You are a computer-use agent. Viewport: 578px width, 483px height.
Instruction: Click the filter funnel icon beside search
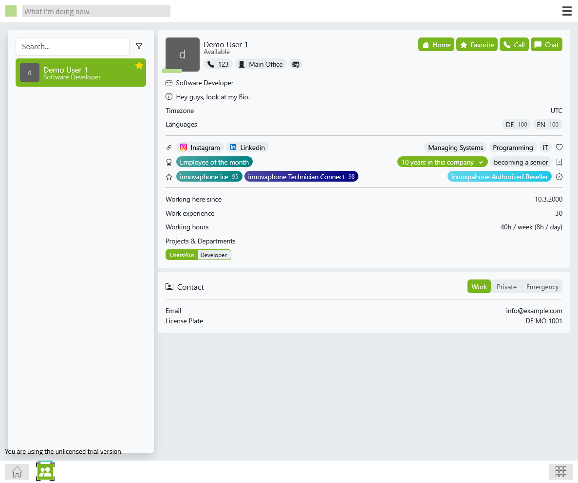[139, 46]
